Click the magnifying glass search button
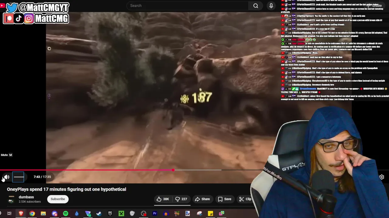Viewport: 389px width, 218px height. [x=256, y=5]
